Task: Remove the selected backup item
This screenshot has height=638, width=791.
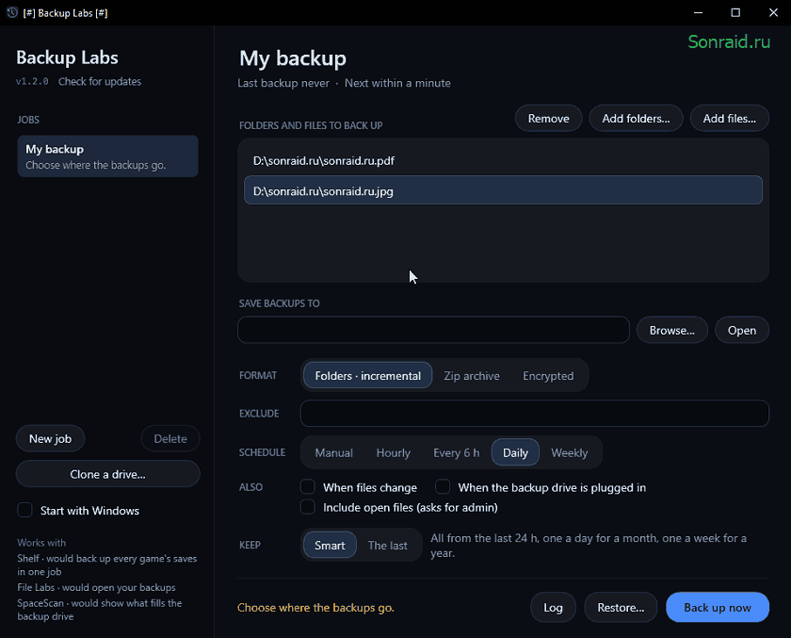Action: [x=548, y=118]
